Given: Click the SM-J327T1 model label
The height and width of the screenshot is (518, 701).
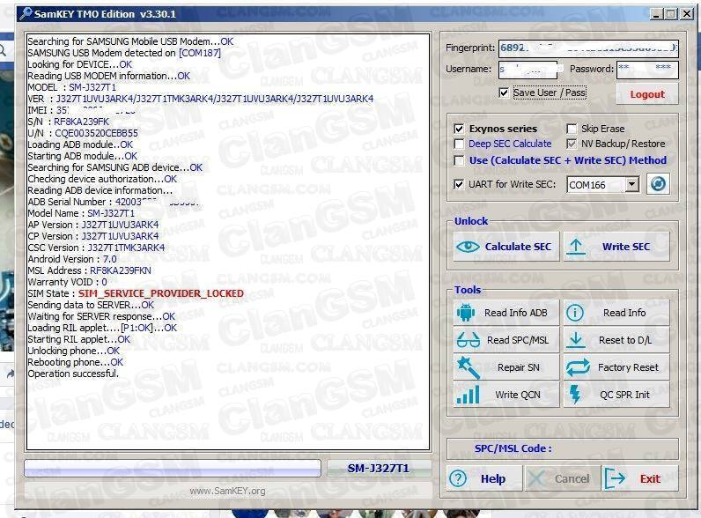Looking at the screenshot, I should click(378, 469).
